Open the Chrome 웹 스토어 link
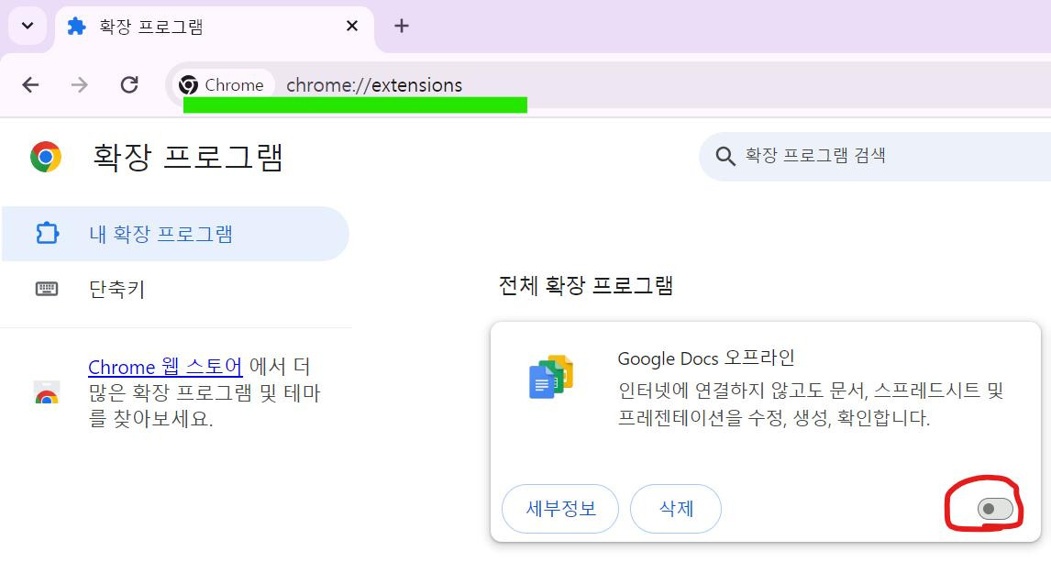The width and height of the screenshot is (1051, 562). tap(165, 367)
